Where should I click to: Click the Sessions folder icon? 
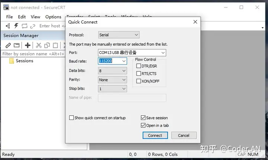[x=12, y=61]
